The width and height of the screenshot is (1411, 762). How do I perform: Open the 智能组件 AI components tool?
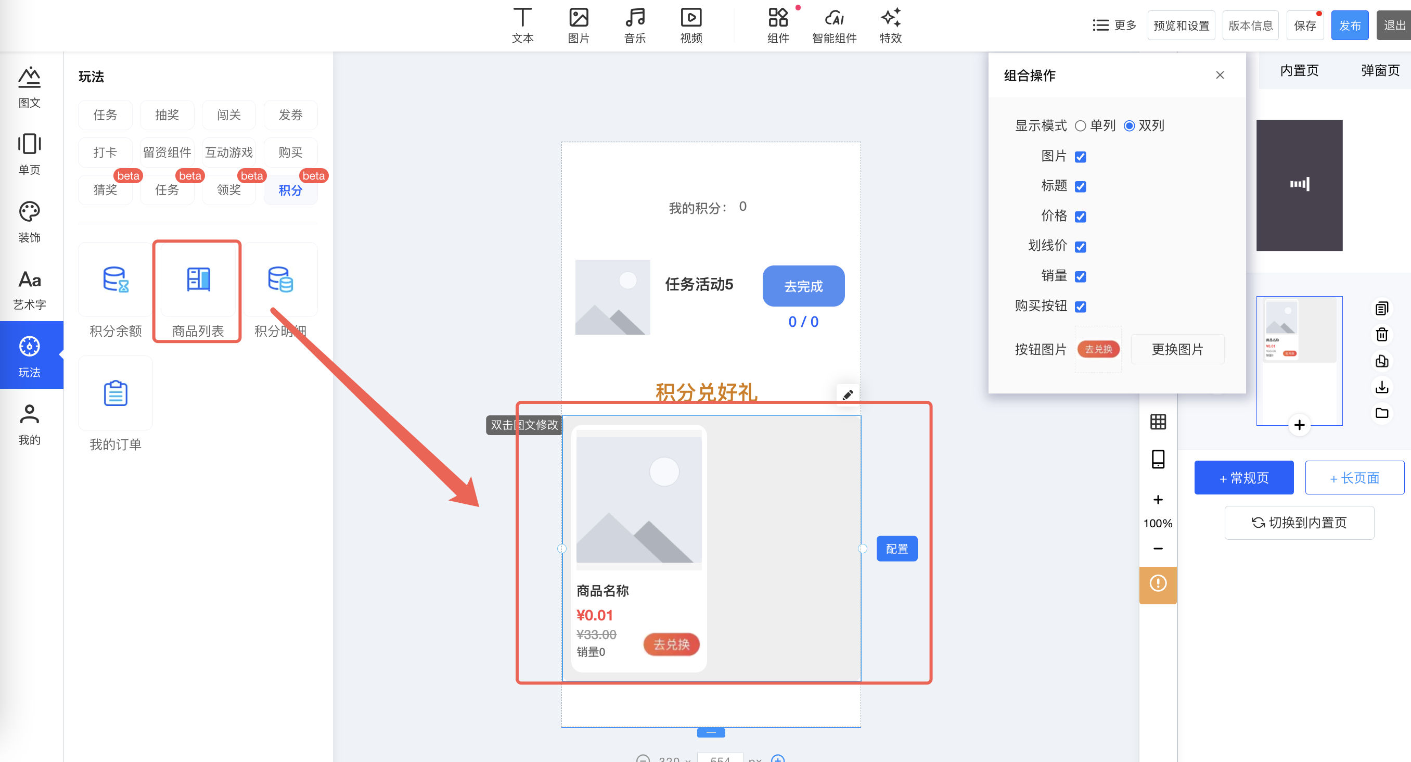[833, 24]
